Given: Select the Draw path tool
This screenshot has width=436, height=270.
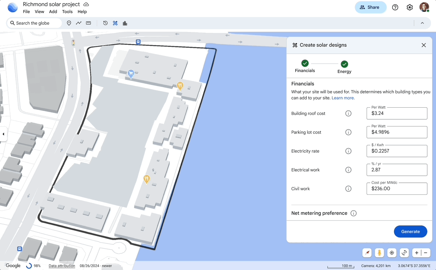Looking at the screenshot, I should click(x=78, y=23).
